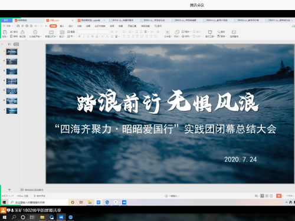This screenshot has width=295, height=221.
Task: Open the font color picker in the ribbon
Action: (x=97, y=37)
